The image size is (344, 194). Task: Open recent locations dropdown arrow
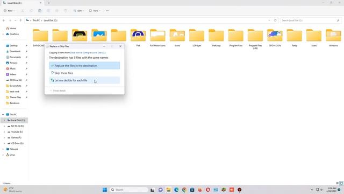coord(16,20)
